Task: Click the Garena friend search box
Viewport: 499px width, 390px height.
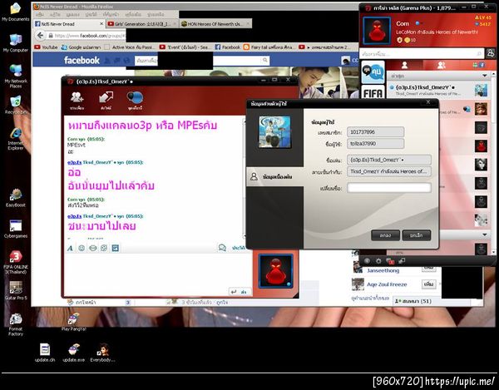Action: pyautogui.click(x=422, y=53)
